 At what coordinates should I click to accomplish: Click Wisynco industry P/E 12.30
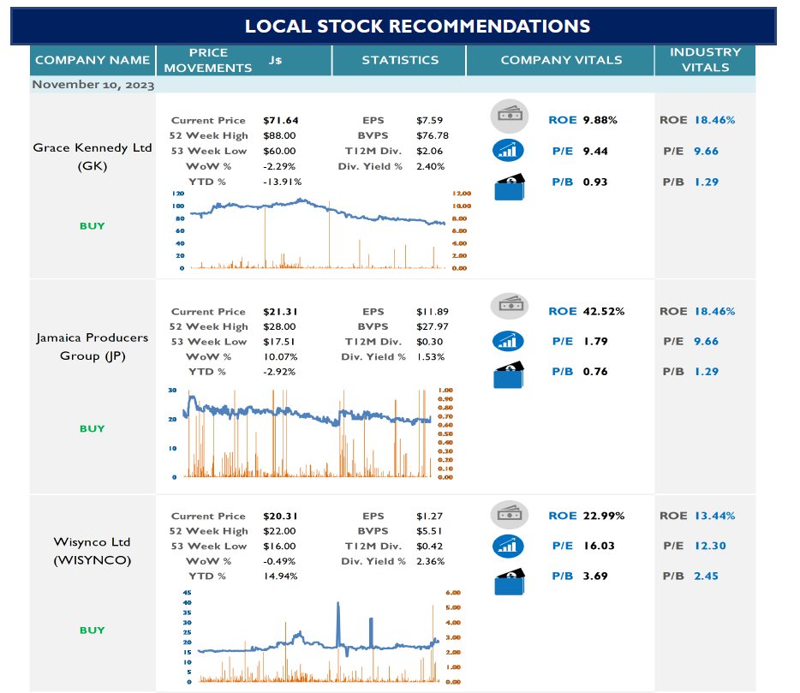point(710,546)
